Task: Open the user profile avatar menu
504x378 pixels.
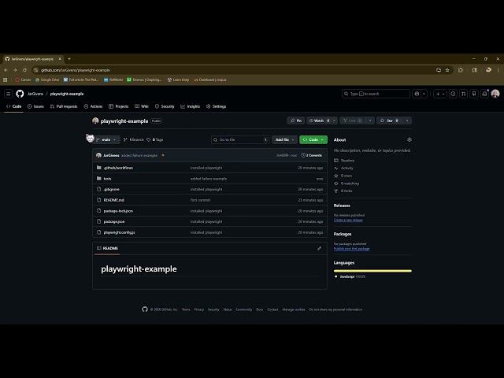Action: tap(495, 94)
